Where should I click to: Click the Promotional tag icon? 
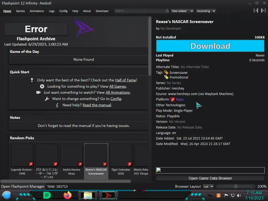click(x=166, y=77)
